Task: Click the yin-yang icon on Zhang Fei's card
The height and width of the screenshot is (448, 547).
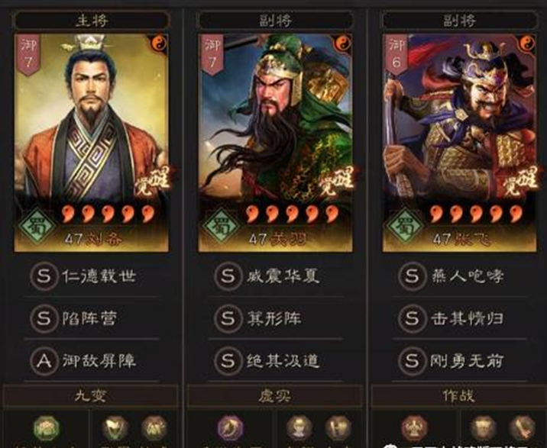Action: 527,44
